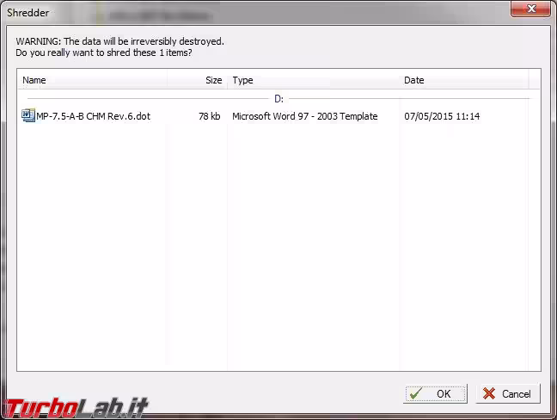Screen dimensions: 557x420
Task: Click the Microsoft Word 97 - 2003 Template cell
Action: [304, 116]
